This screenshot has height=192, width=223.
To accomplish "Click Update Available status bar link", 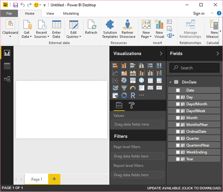I will click(184, 188).
